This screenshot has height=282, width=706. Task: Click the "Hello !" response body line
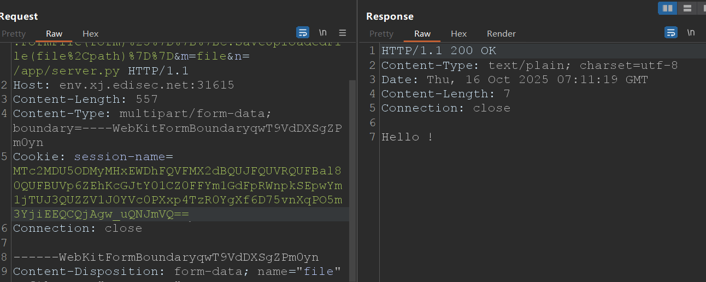coord(407,137)
